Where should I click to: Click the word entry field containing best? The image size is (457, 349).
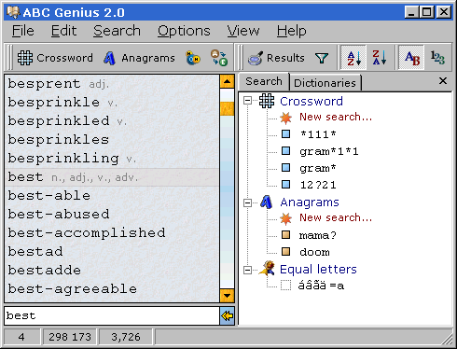coord(112,316)
